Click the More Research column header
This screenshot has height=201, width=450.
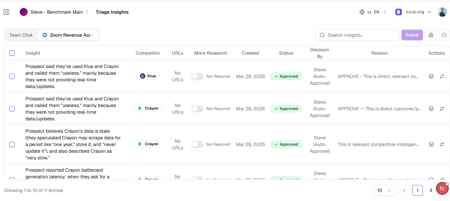[x=210, y=53]
